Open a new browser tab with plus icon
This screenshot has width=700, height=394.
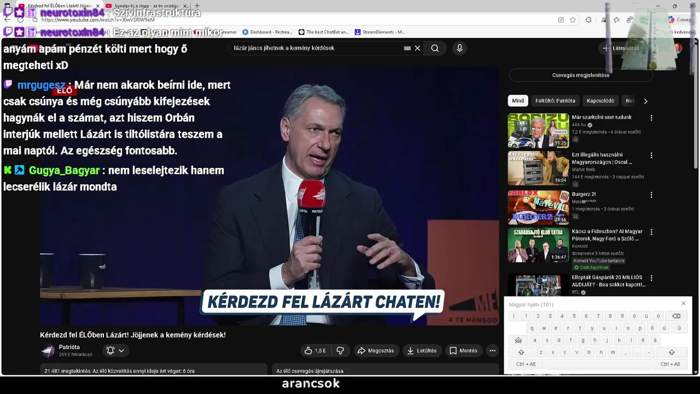[x=197, y=6]
